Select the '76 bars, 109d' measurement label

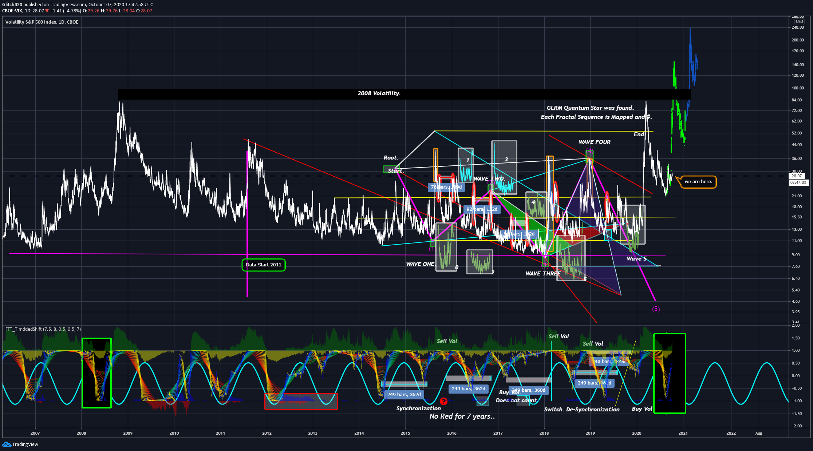[446, 187]
